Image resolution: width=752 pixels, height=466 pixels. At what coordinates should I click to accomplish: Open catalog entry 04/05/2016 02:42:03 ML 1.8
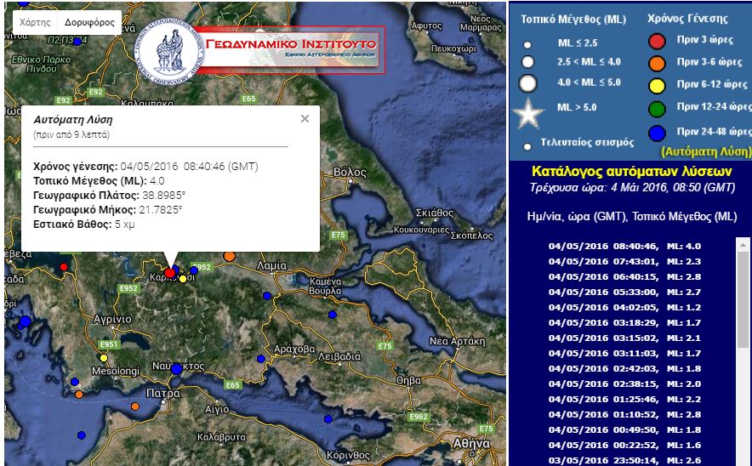coord(624,369)
